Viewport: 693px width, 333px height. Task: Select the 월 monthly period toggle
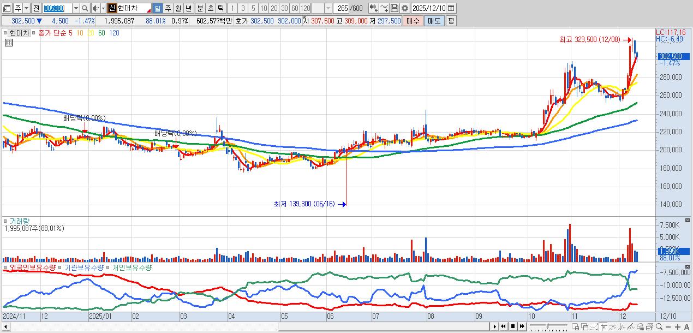point(178,8)
